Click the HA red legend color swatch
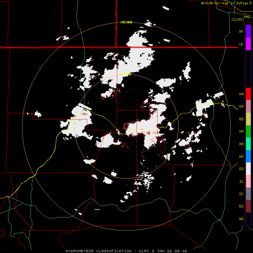The height and width of the screenshot is (253, 253). tap(248, 94)
